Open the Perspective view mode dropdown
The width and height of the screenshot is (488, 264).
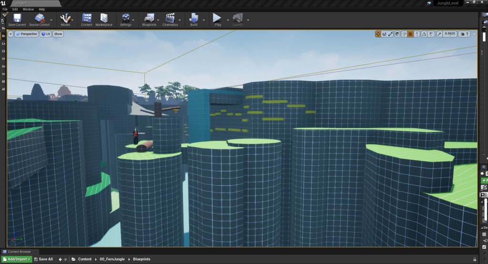click(x=26, y=34)
